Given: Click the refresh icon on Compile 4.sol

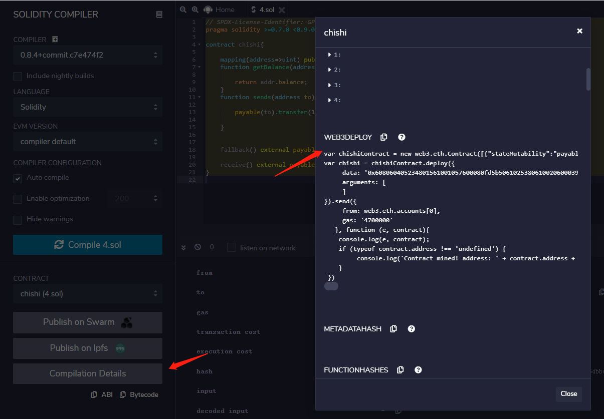Looking at the screenshot, I should tap(59, 245).
